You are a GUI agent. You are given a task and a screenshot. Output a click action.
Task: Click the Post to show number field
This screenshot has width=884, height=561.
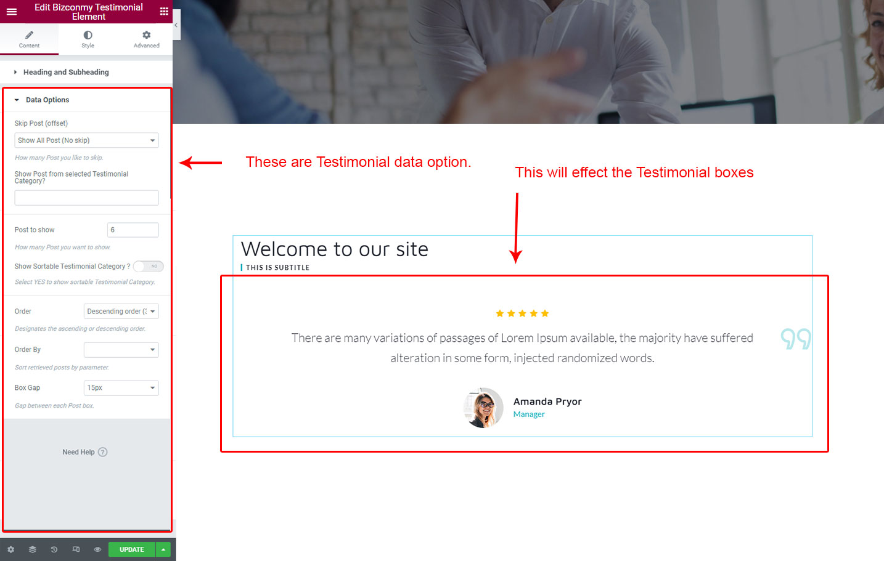click(133, 230)
